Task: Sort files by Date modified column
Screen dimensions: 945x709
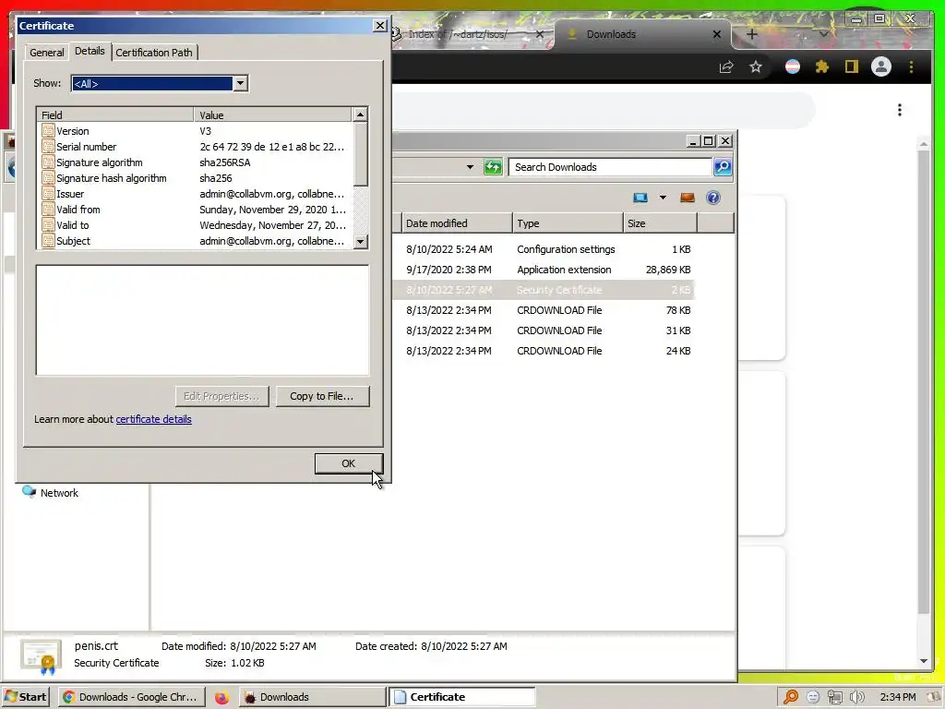Action: tap(456, 223)
